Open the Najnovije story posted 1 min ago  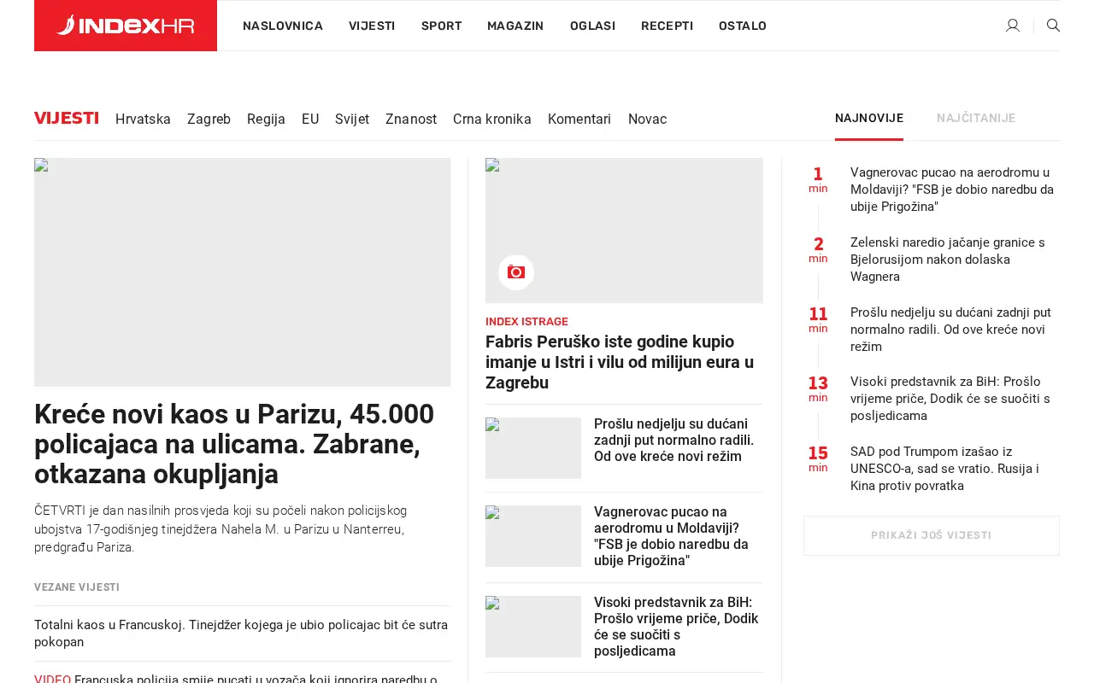(x=952, y=190)
